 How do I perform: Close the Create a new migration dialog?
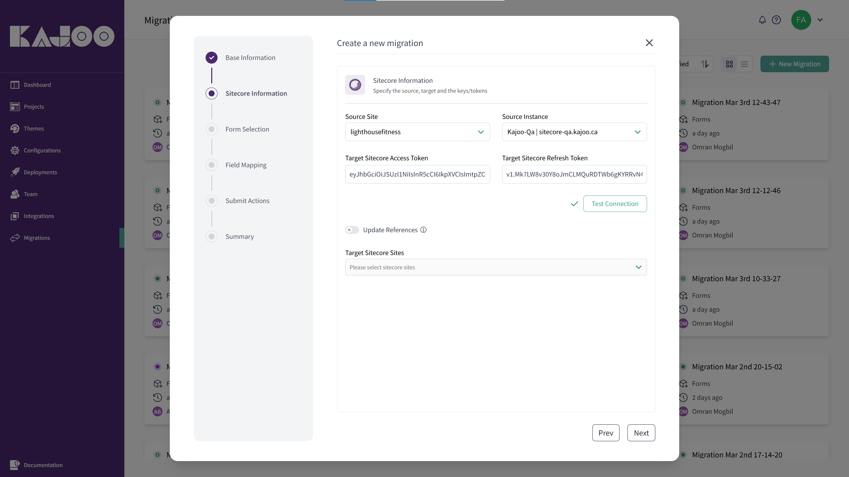[649, 43]
